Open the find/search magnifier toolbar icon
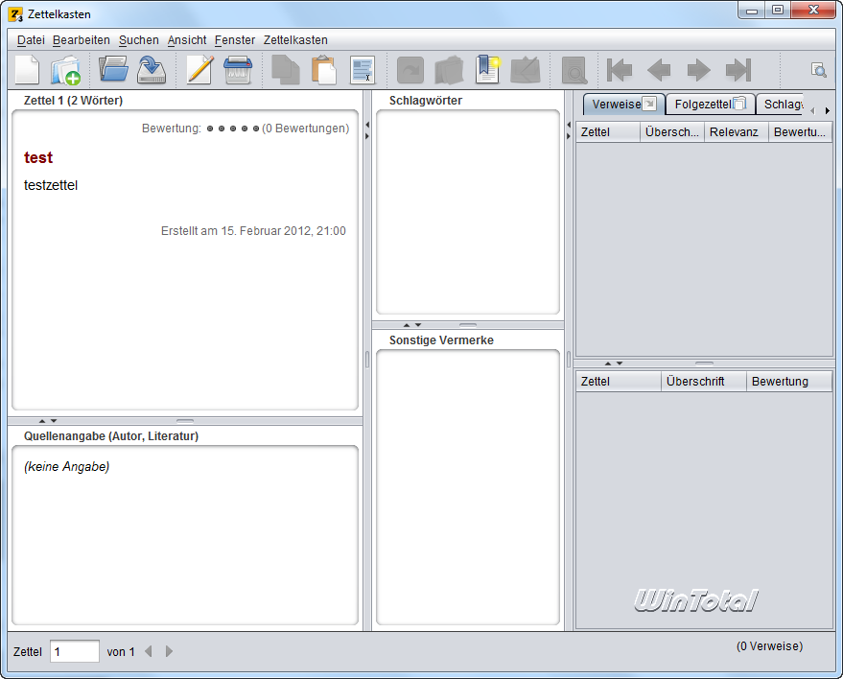The height and width of the screenshot is (679, 843). coord(574,70)
